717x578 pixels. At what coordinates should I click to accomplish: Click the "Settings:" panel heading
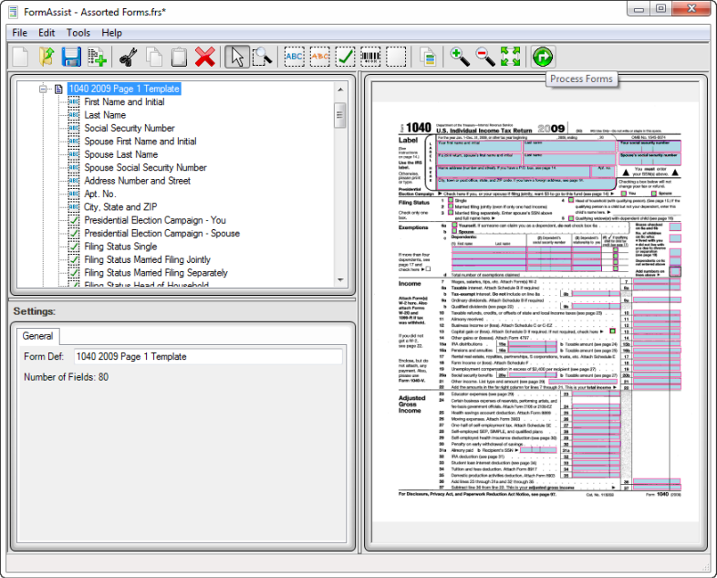(35, 311)
